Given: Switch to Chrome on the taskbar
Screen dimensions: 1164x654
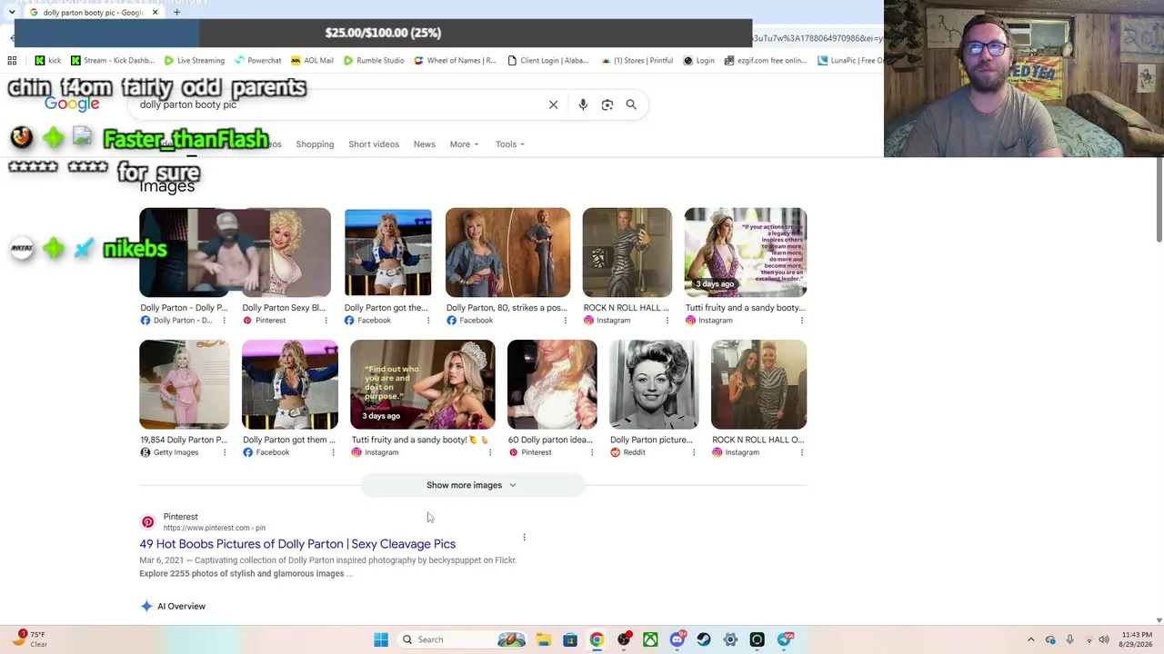Looking at the screenshot, I should [x=597, y=639].
